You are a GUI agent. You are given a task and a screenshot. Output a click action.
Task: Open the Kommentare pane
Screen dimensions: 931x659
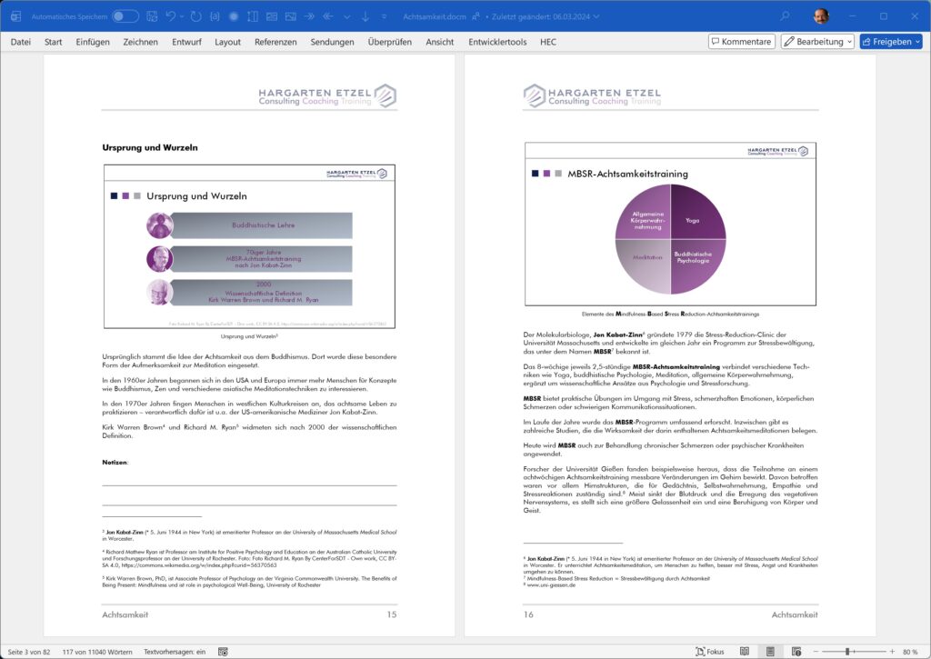coord(741,42)
